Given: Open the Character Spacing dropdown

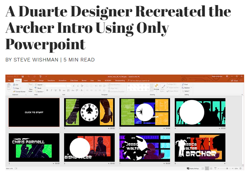Looking at the screenshot, I should click(69, 90).
